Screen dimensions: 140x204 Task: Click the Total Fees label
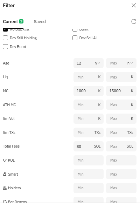(x=11, y=146)
